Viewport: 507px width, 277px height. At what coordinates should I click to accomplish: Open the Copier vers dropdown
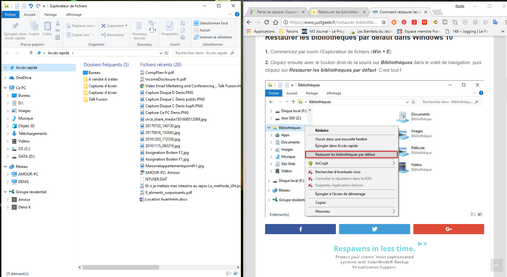[93, 35]
